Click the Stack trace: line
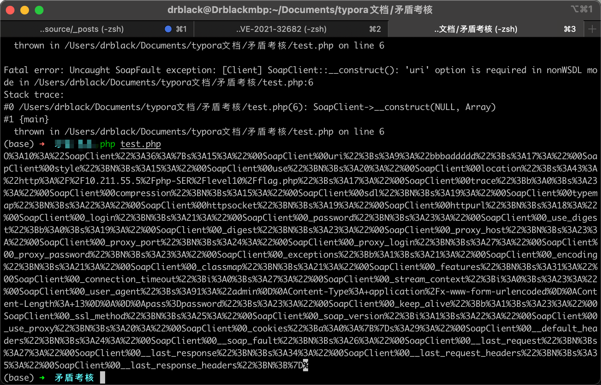Image resolution: width=601 pixels, height=385 pixels. 34,95
